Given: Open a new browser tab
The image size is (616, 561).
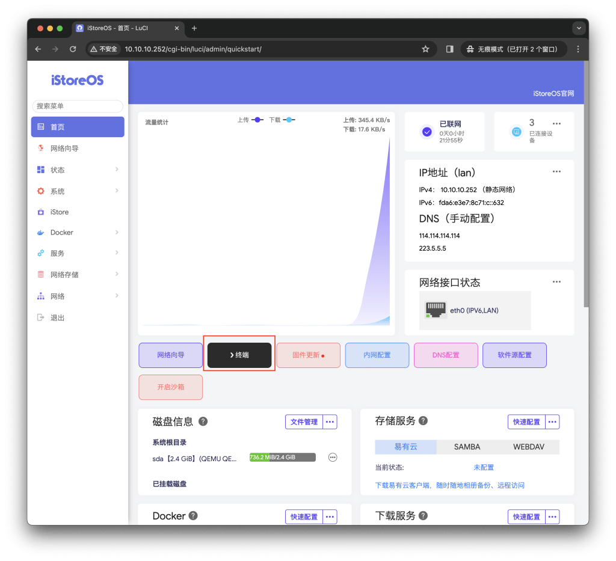Looking at the screenshot, I should [194, 28].
